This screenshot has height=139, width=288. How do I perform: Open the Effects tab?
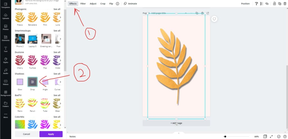click(73, 4)
